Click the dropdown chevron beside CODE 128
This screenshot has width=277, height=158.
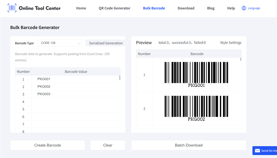tap(79, 43)
